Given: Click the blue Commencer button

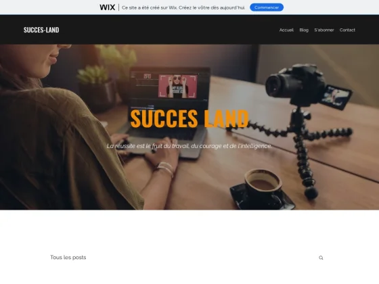Looking at the screenshot, I should (267, 7).
